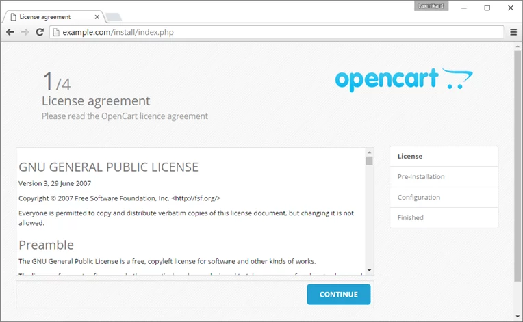The width and height of the screenshot is (523, 322).
Task: Open the Chrome hamburger menu
Action: [513, 32]
